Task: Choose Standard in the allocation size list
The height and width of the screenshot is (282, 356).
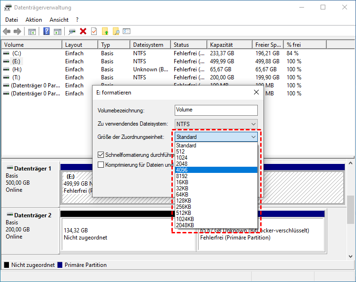Action: click(216, 145)
